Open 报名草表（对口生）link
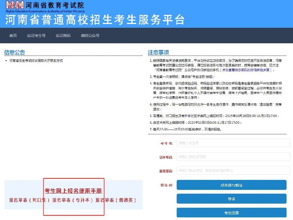 pyautogui.click(x=29, y=200)
